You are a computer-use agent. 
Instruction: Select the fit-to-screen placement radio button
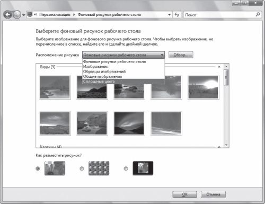click(38, 168)
